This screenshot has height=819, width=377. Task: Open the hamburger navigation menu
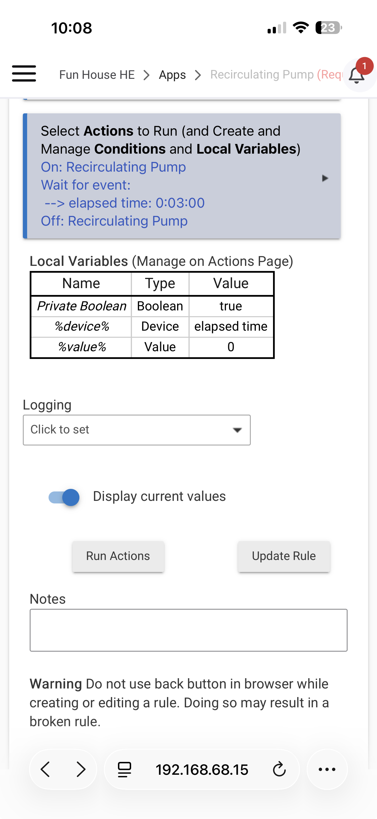(x=24, y=74)
